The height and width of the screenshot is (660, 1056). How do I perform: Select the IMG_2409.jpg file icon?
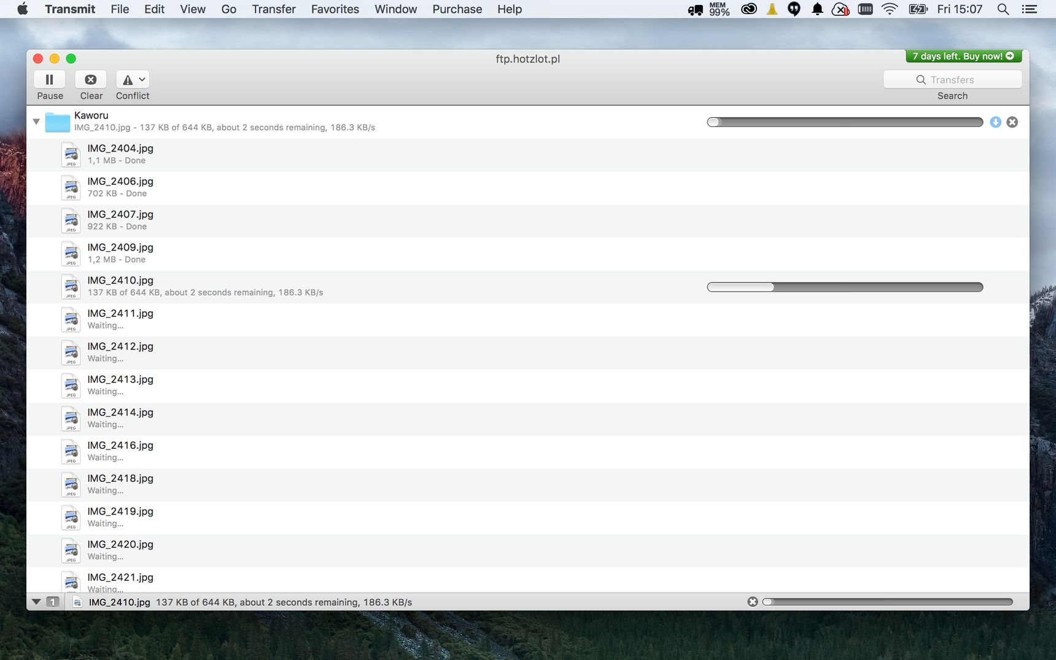tap(71, 254)
